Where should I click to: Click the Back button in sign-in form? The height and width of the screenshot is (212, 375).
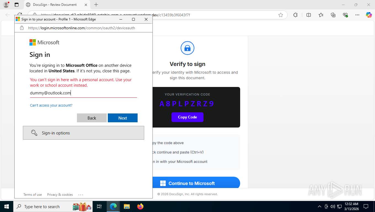[92, 118]
